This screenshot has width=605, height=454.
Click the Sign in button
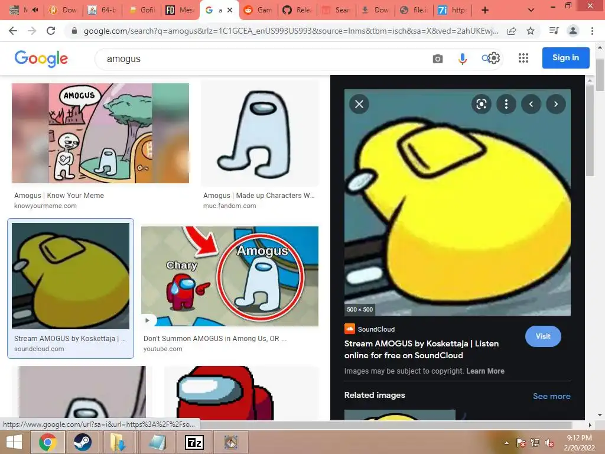565,57
